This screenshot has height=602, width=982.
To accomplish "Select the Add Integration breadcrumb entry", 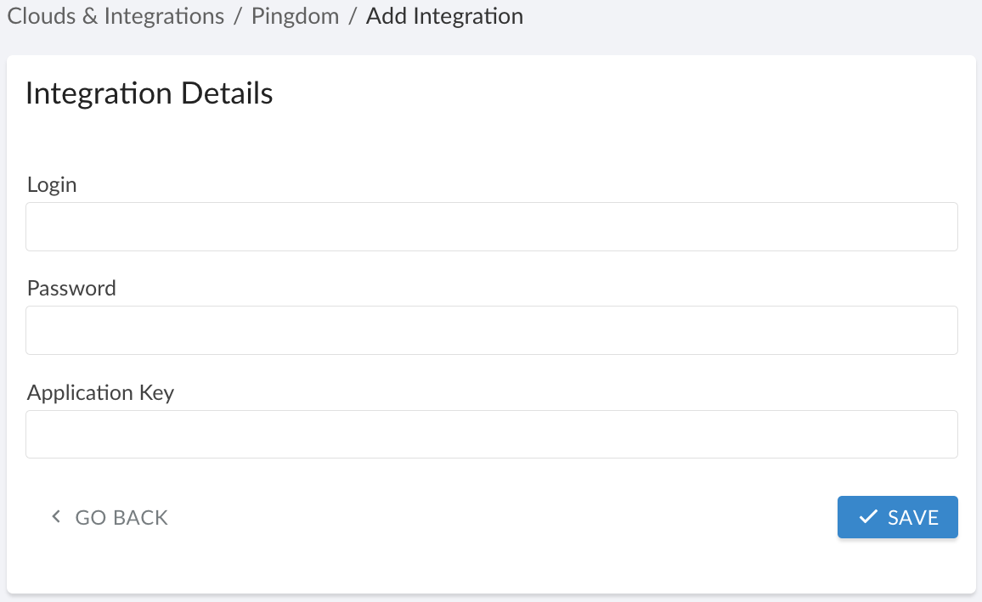I will (x=444, y=16).
